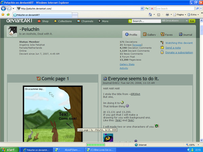The width and height of the screenshot is (203, 152).
Task: Click the address bar URL field
Action: tap(78, 8)
